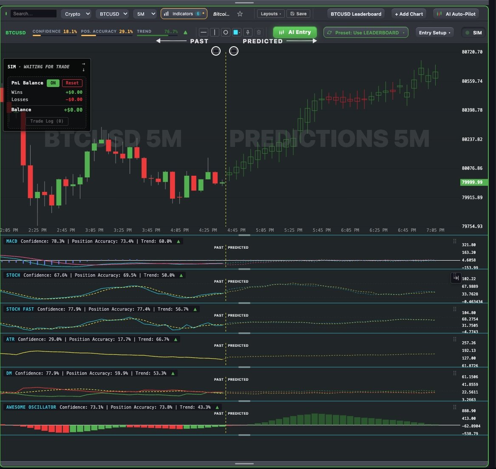Click the ATR panel drag handle
Image resolution: width=496 pixels, height=469 pixels.
[x=455, y=339]
